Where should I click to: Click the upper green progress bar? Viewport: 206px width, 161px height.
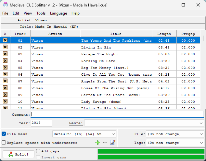151,151
